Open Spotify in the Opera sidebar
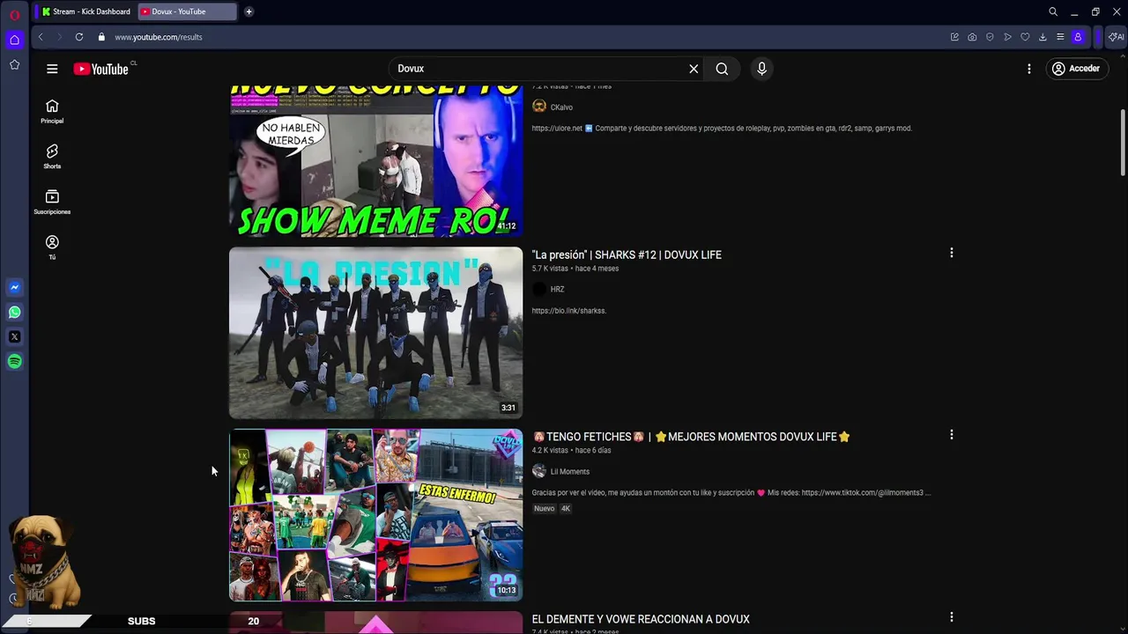Screen dimensions: 1128x634 pos(14,361)
